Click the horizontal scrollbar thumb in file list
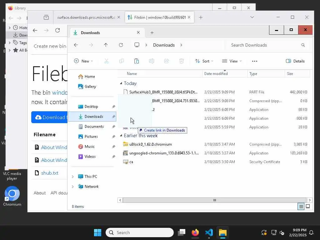This screenshot has height=240, width=320. 215,200
